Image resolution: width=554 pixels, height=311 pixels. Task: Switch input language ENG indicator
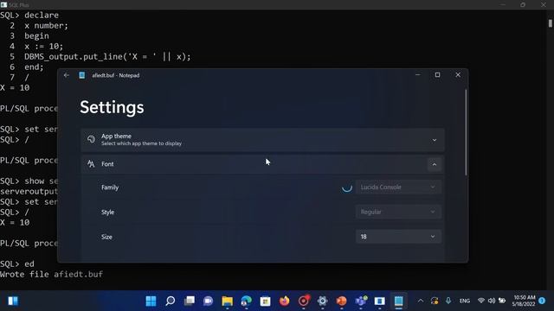[465, 301]
